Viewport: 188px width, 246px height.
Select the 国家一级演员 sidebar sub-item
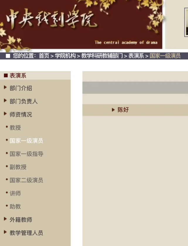26,141
